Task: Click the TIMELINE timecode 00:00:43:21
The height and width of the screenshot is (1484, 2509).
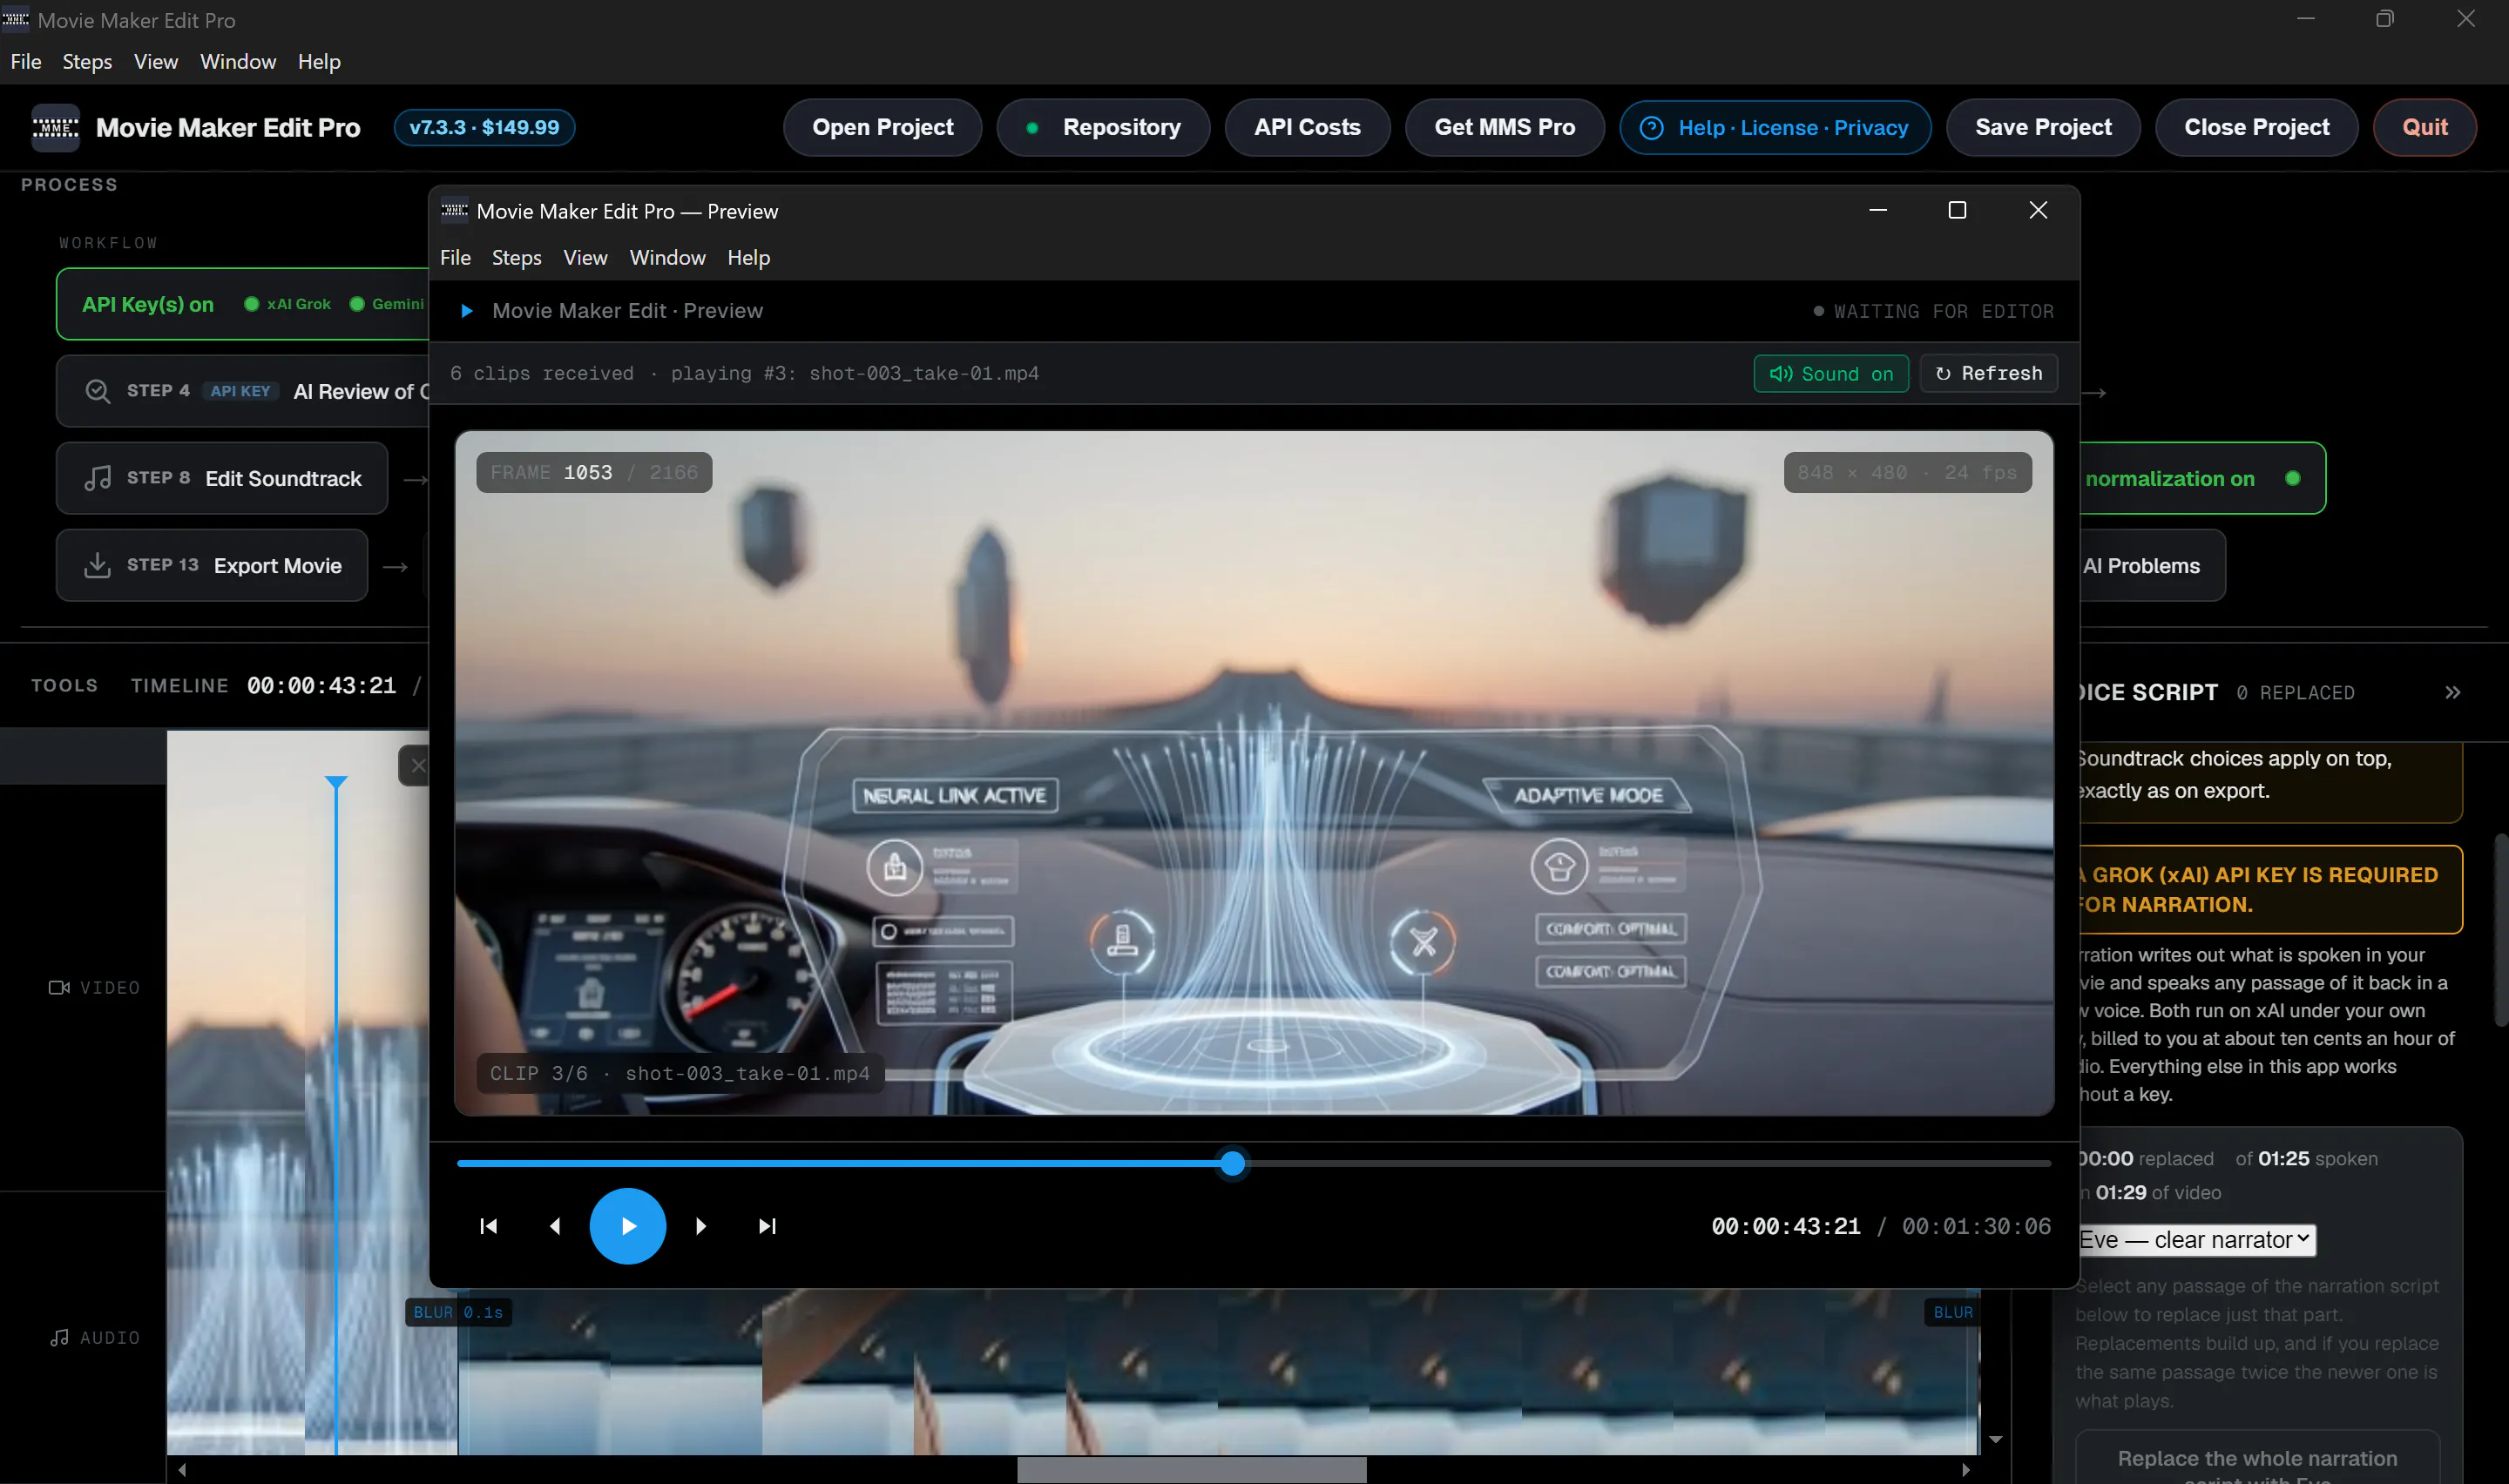Action: (x=321, y=685)
